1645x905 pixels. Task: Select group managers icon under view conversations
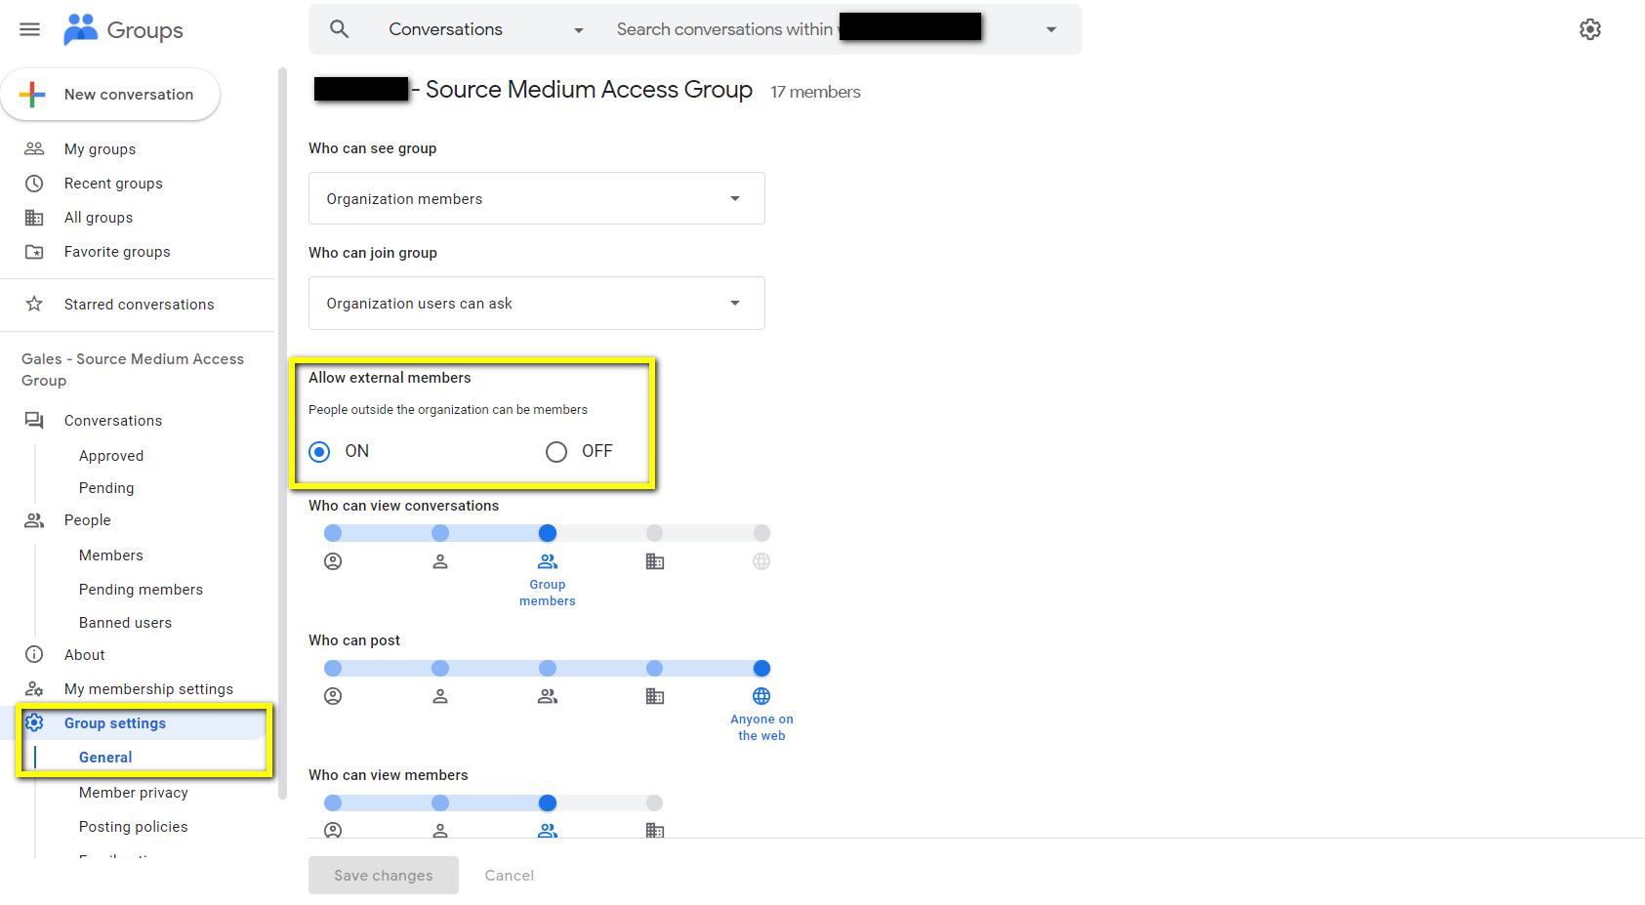(440, 561)
